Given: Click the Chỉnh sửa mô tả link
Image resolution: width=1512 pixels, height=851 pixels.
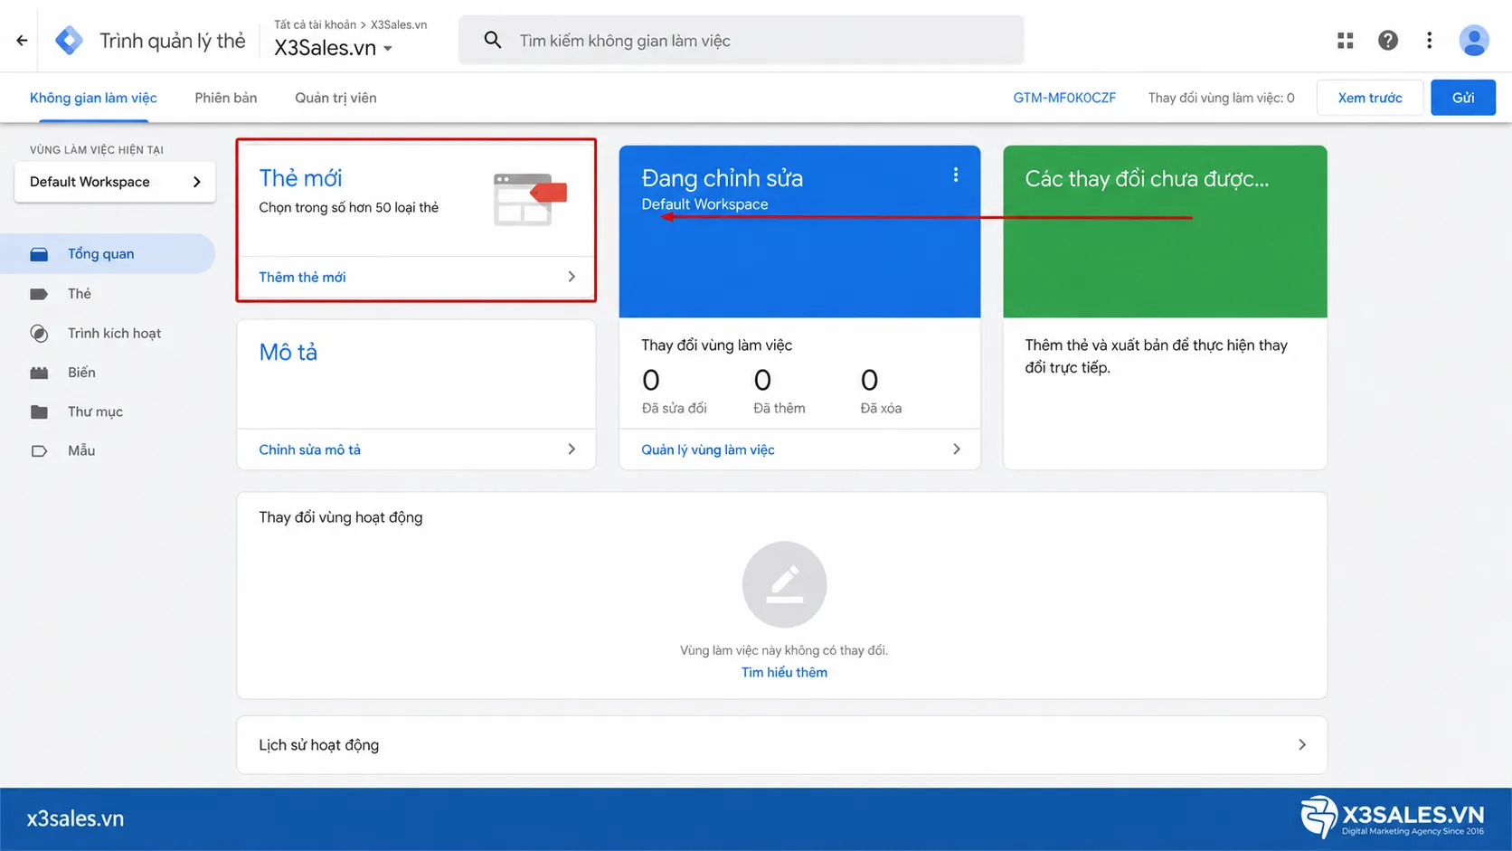Looking at the screenshot, I should (x=309, y=449).
